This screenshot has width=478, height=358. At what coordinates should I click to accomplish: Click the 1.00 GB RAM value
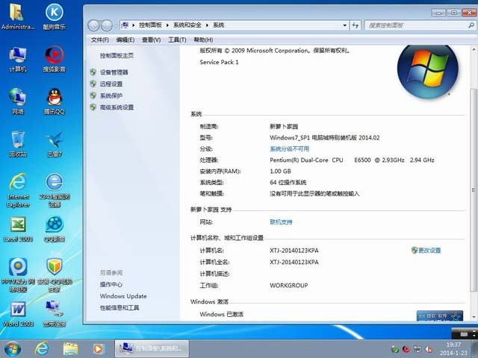click(x=280, y=171)
